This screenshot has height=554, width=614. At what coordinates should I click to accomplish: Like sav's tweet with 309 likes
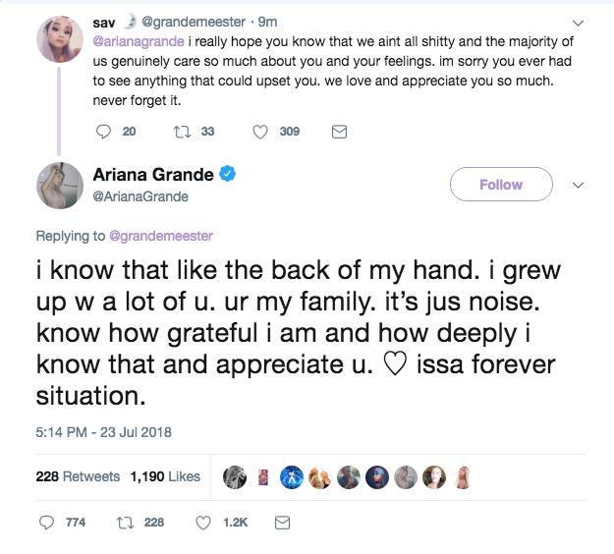[x=260, y=131]
